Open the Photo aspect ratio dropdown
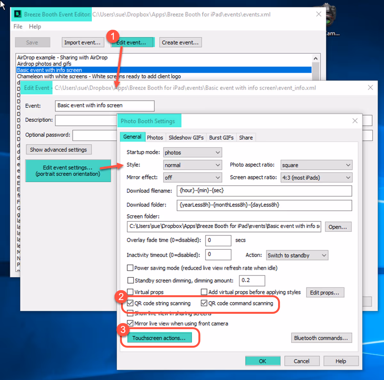This screenshot has height=380, width=384. coord(316,165)
